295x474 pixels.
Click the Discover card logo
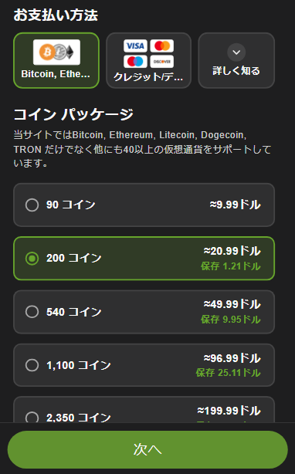click(162, 61)
